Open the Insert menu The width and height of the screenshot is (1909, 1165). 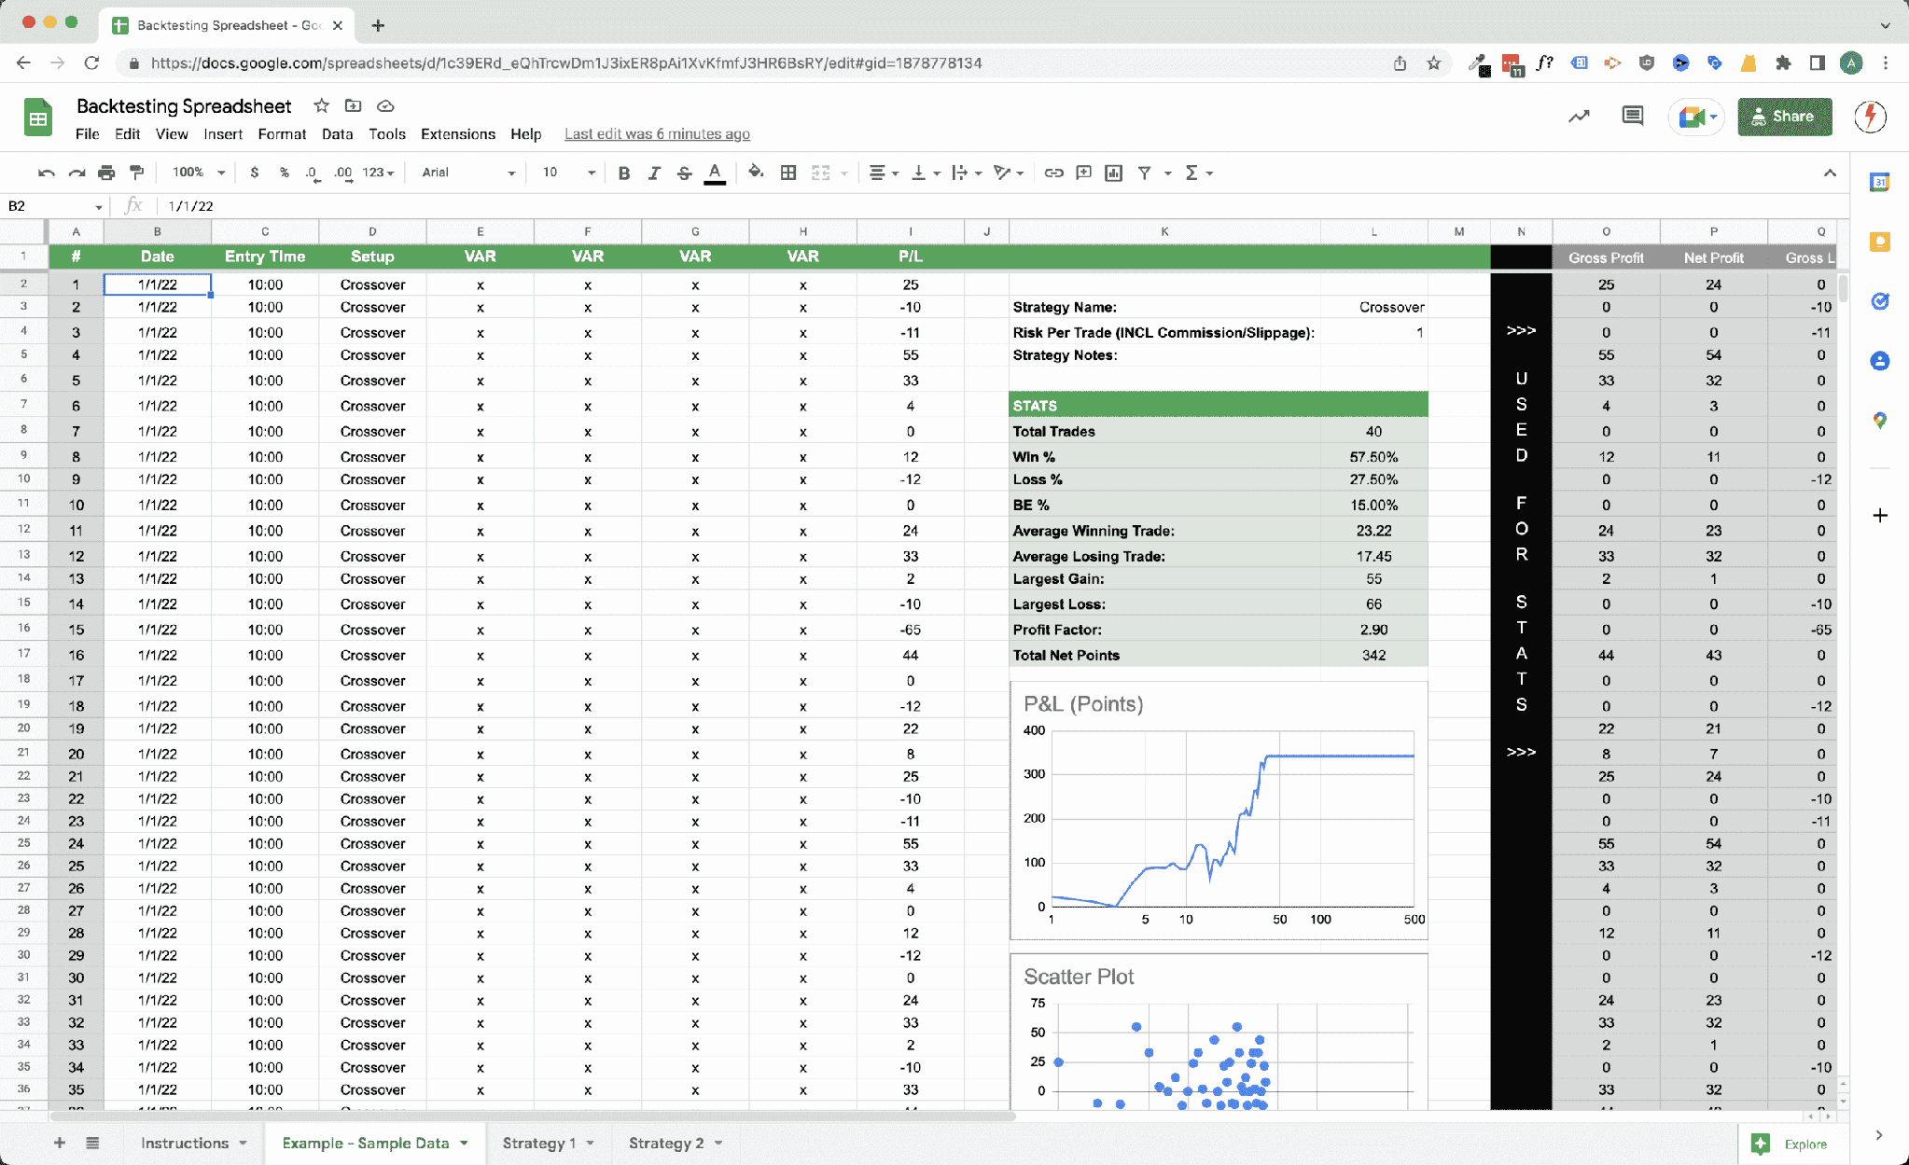[x=223, y=134]
